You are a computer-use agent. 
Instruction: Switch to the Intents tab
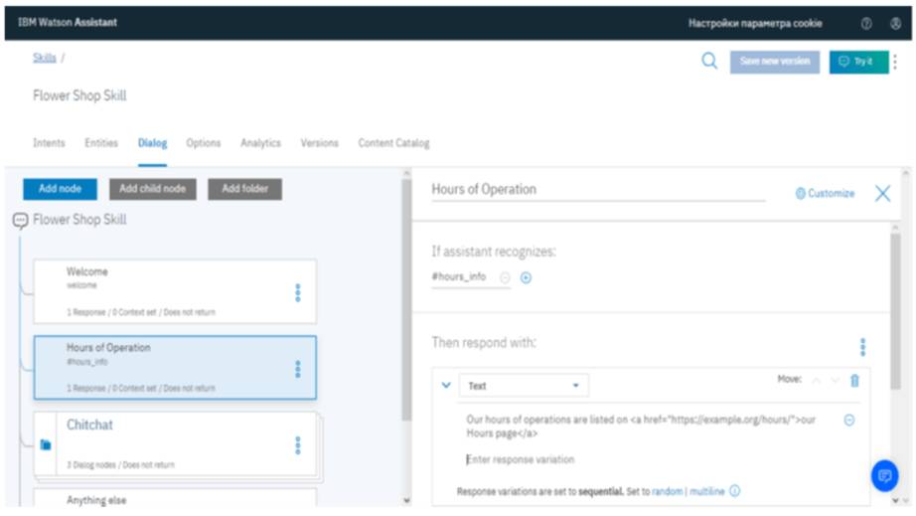click(49, 143)
